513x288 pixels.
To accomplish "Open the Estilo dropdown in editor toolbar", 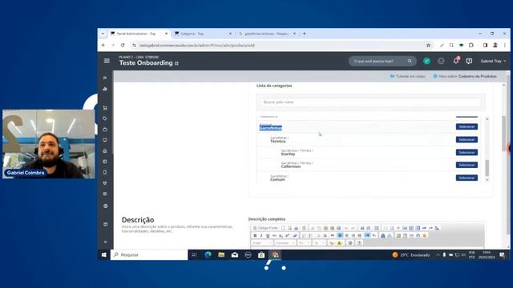I will (x=262, y=243).
